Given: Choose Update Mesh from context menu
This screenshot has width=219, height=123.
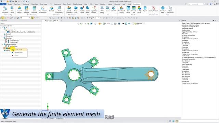Looking at the screenshot, I should pos(19,52).
